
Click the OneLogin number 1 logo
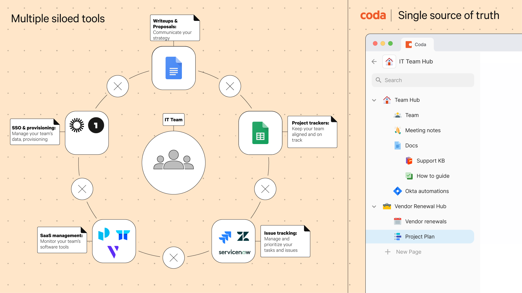pyautogui.click(x=96, y=125)
